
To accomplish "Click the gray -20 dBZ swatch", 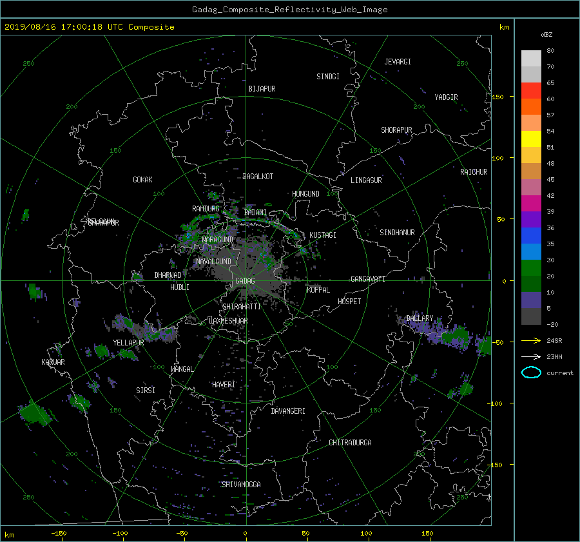I will (x=531, y=316).
